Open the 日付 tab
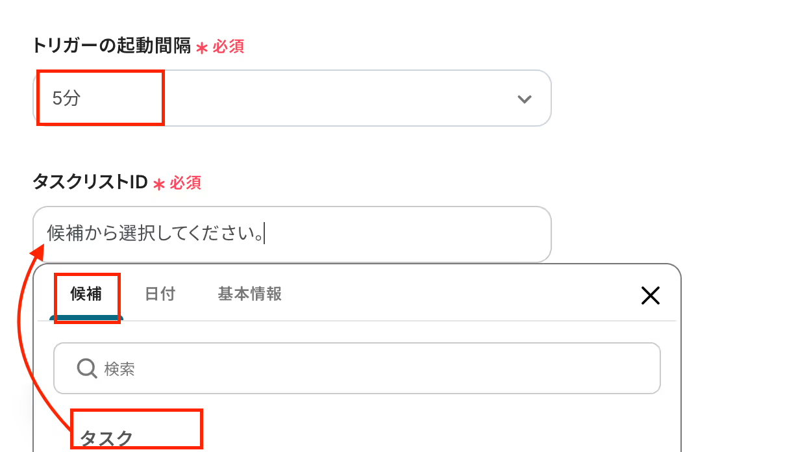This screenshot has height=452, width=809. (160, 294)
